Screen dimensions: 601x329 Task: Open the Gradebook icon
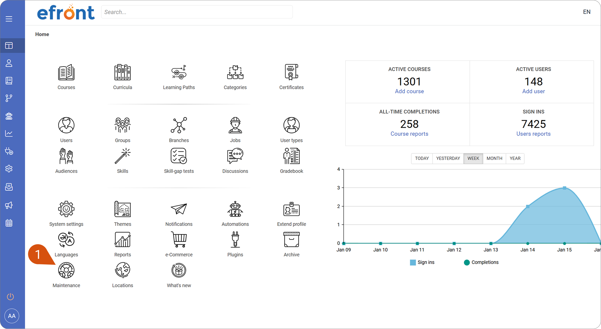pos(291,156)
